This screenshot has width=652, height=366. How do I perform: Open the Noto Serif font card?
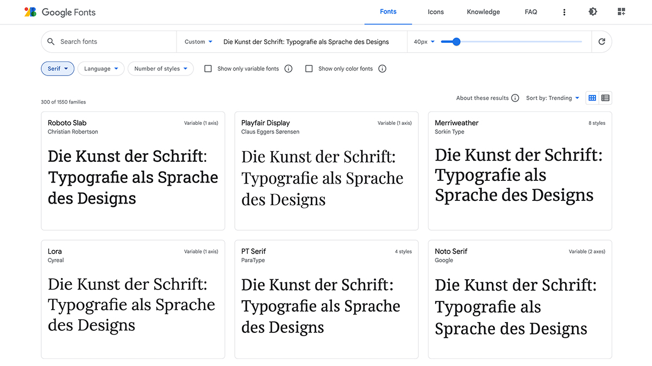[x=520, y=300]
